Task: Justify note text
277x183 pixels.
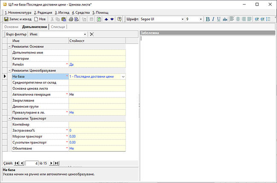Action: (x=249, y=19)
